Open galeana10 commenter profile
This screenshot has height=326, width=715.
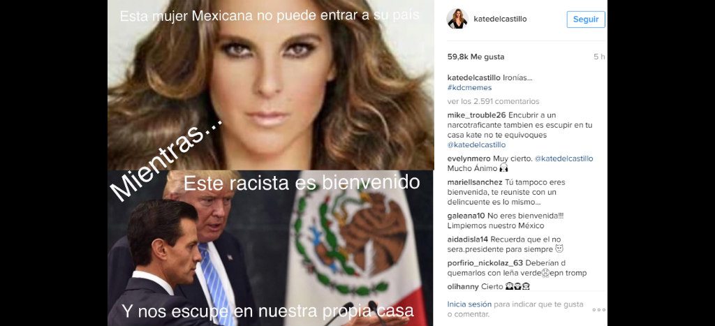click(466, 216)
